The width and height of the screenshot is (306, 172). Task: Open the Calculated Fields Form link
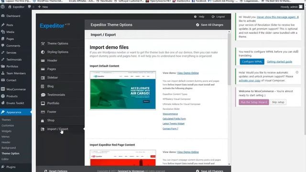point(174,119)
